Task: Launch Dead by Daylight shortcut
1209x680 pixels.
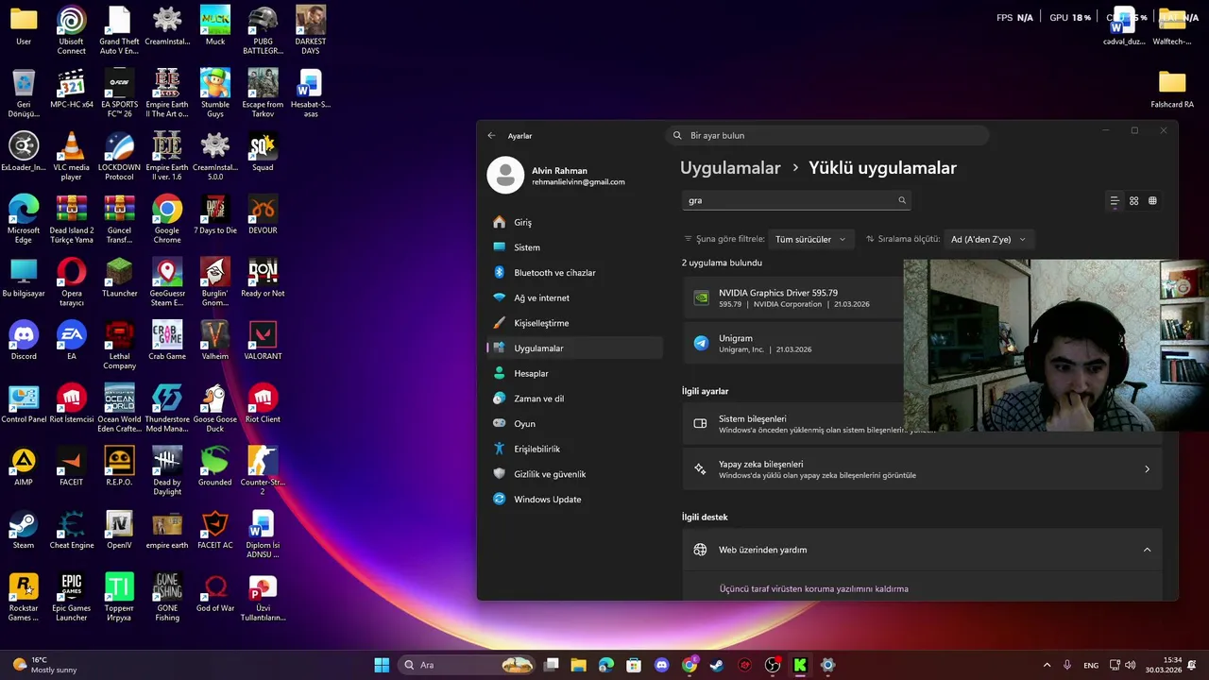Action: coord(167,470)
